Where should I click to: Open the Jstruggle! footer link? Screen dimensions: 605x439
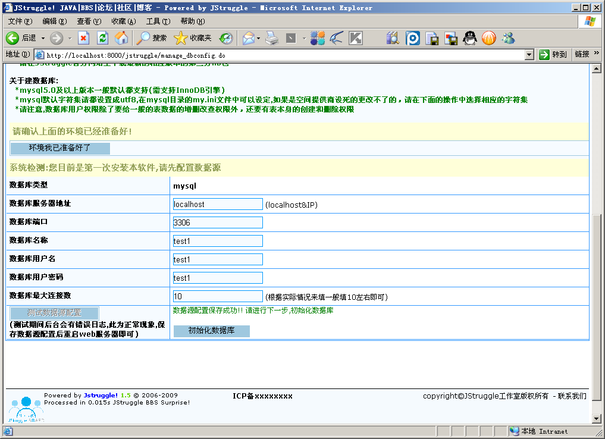coord(101,395)
